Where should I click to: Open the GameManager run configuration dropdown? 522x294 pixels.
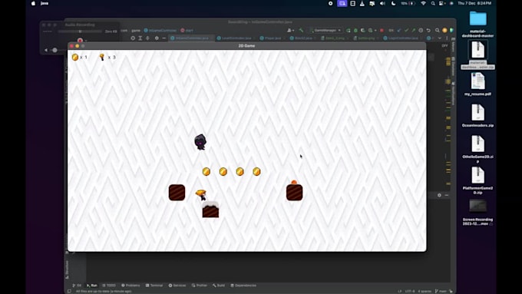(x=325, y=30)
